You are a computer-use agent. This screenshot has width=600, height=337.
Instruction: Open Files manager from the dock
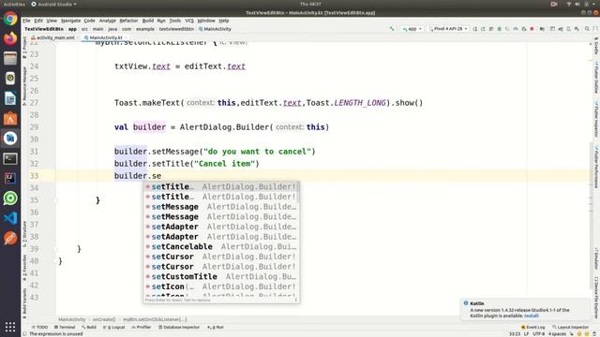coord(10,58)
